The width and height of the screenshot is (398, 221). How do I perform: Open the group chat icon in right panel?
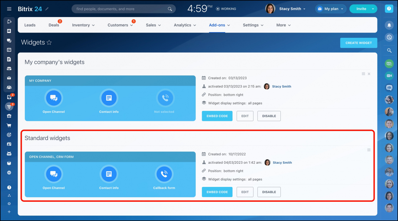pyautogui.click(x=389, y=88)
